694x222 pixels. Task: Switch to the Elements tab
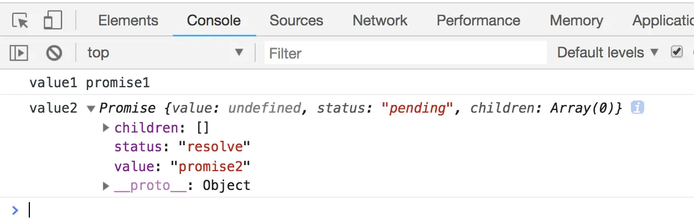pyautogui.click(x=128, y=20)
